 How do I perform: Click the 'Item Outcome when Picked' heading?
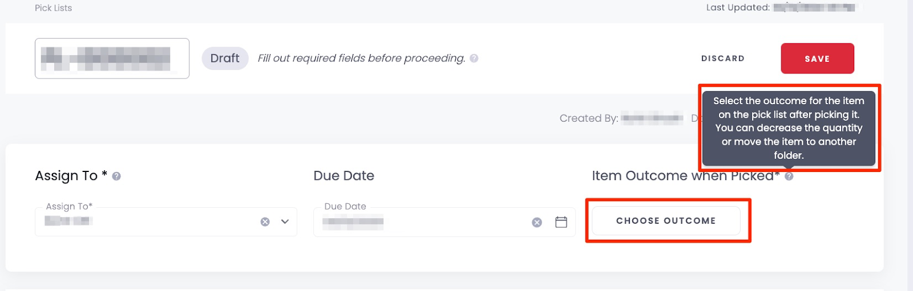click(x=682, y=176)
